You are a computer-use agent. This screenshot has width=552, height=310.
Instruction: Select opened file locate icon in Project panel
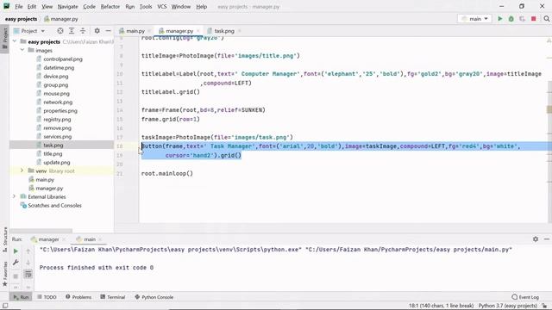click(60, 31)
